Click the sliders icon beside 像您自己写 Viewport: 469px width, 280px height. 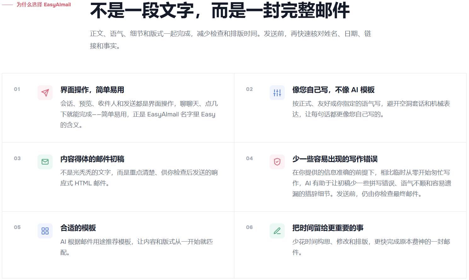pyautogui.click(x=277, y=93)
